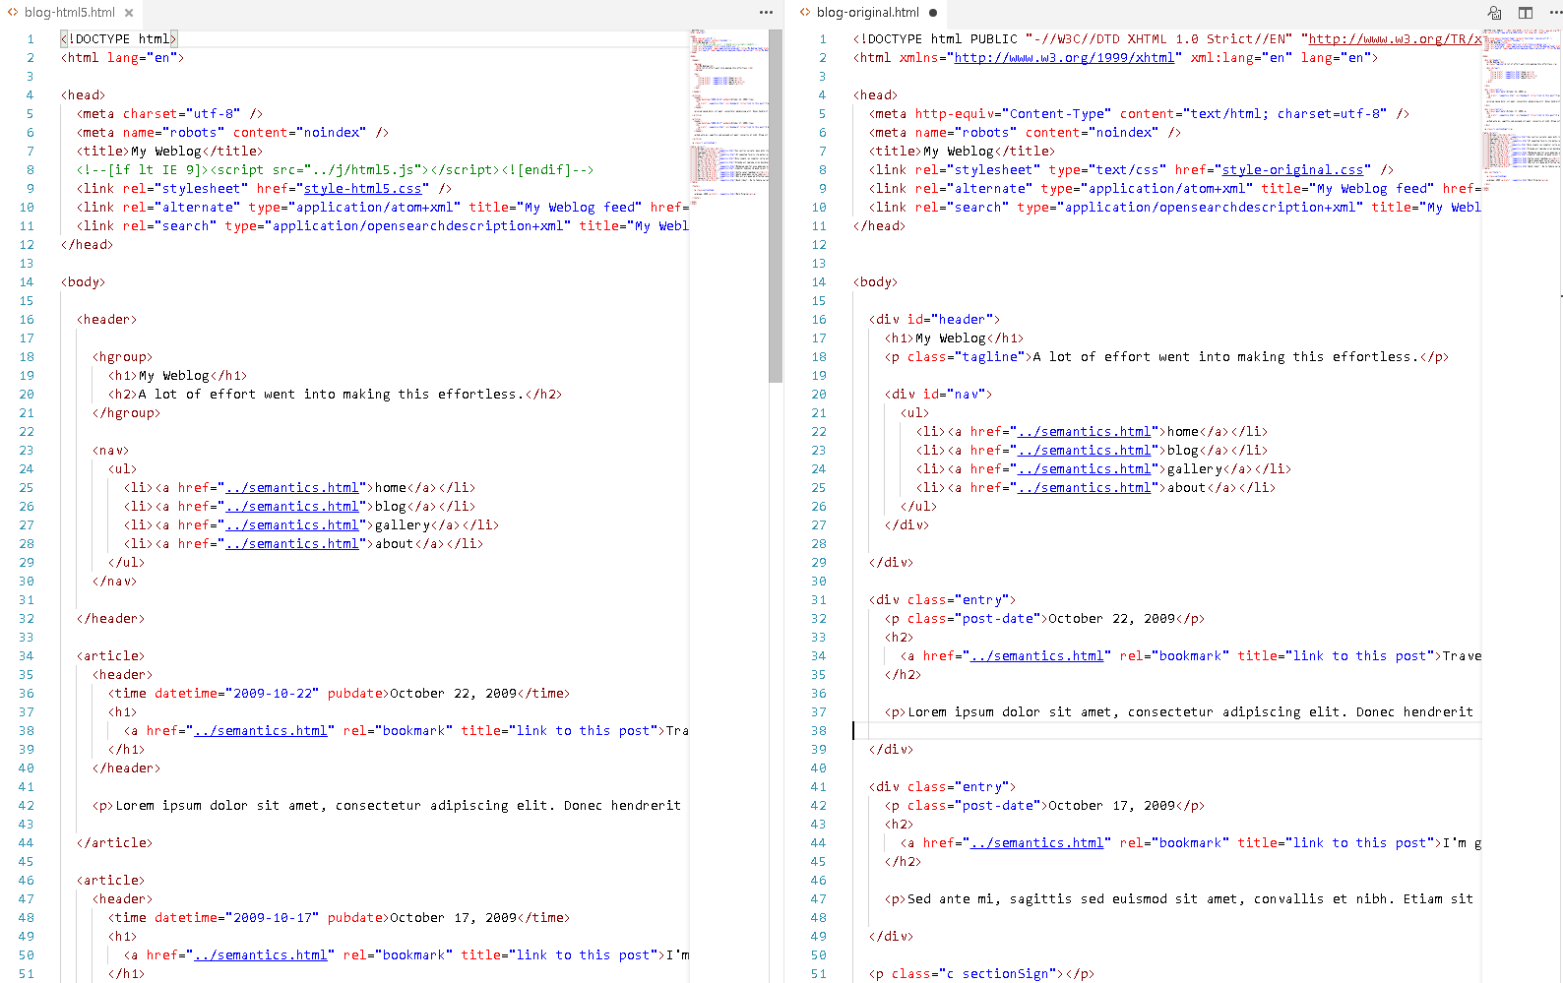
Task: Click the 'pubdate' attribute on line 36
Action: (x=354, y=693)
